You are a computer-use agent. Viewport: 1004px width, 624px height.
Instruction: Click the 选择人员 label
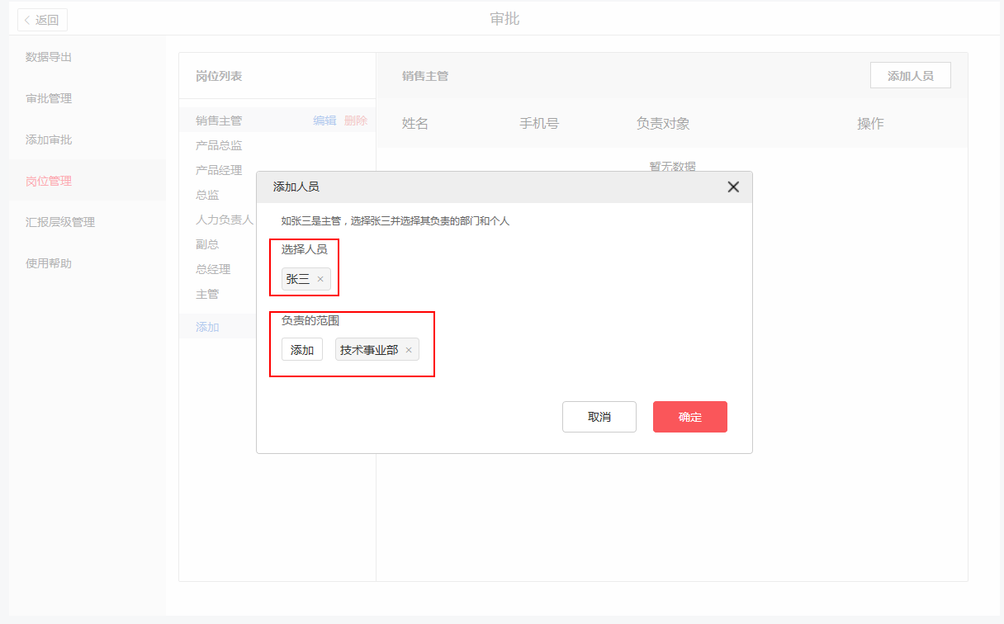point(304,249)
